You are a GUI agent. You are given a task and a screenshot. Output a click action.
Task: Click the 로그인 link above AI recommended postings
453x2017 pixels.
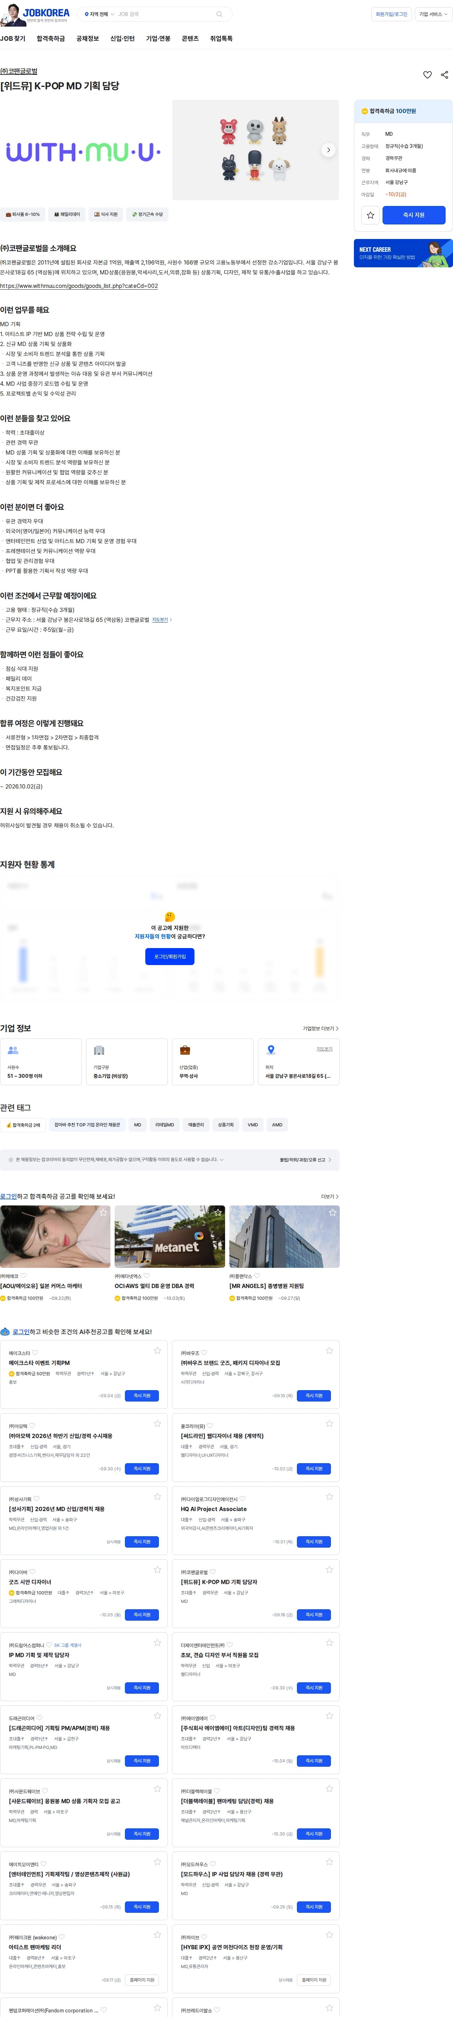click(21, 1332)
